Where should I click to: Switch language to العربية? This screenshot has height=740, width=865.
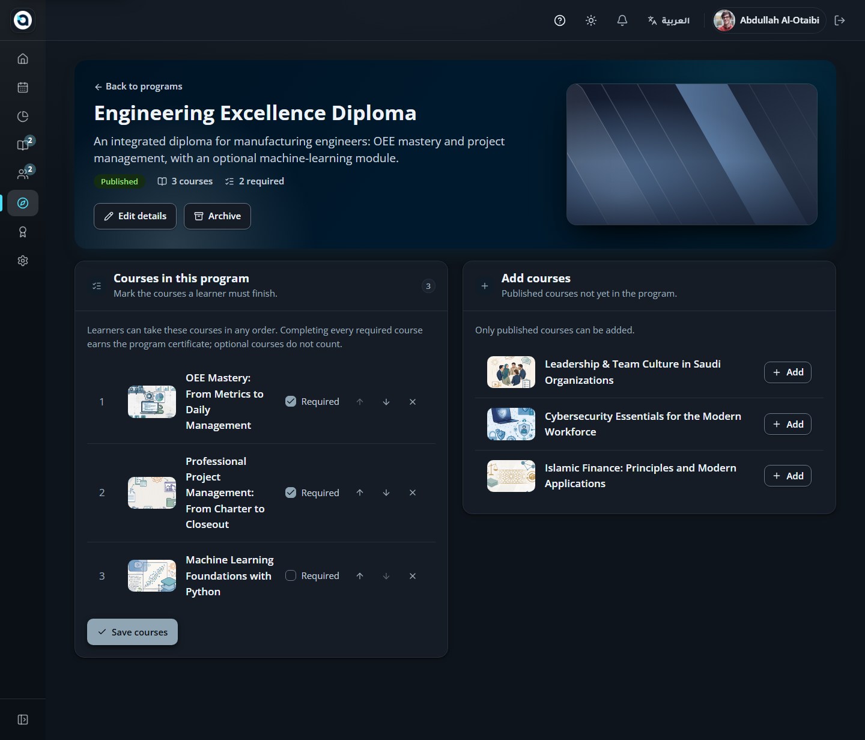(x=669, y=20)
